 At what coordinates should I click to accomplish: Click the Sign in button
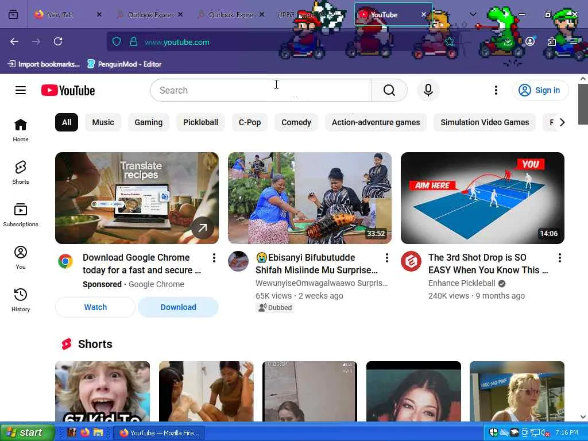pos(540,90)
